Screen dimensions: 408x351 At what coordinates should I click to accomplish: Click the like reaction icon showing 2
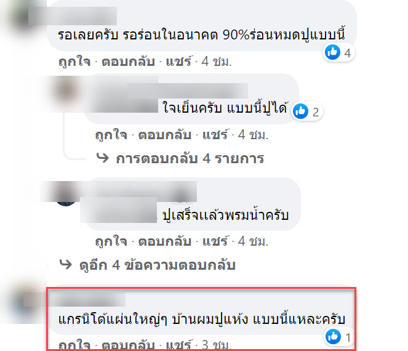point(300,111)
